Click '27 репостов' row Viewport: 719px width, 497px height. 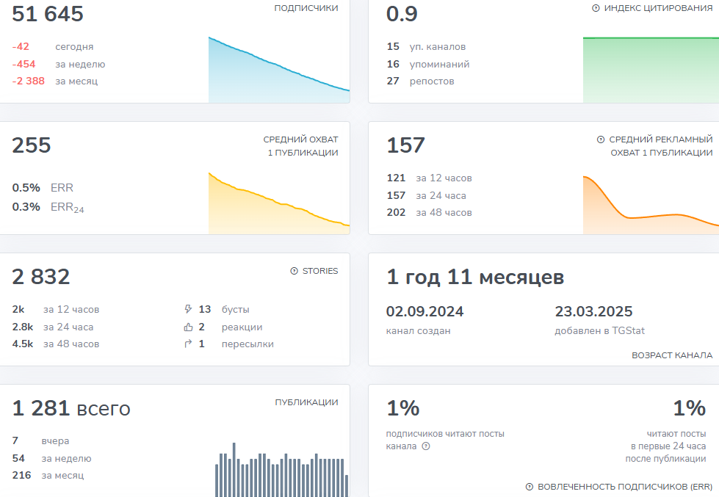point(420,81)
